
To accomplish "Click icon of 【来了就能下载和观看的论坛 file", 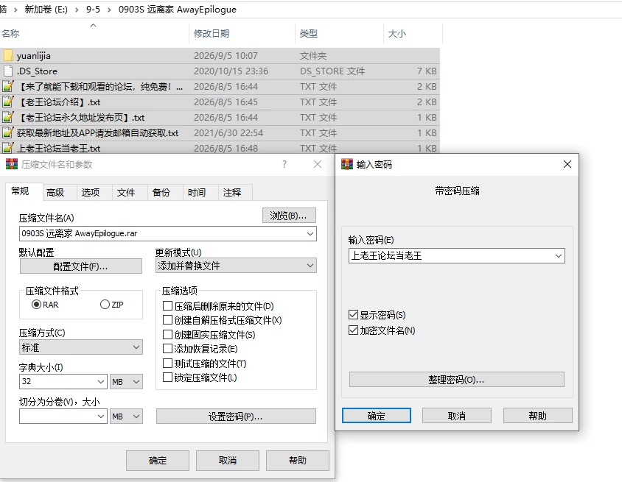I will [x=8, y=86].
